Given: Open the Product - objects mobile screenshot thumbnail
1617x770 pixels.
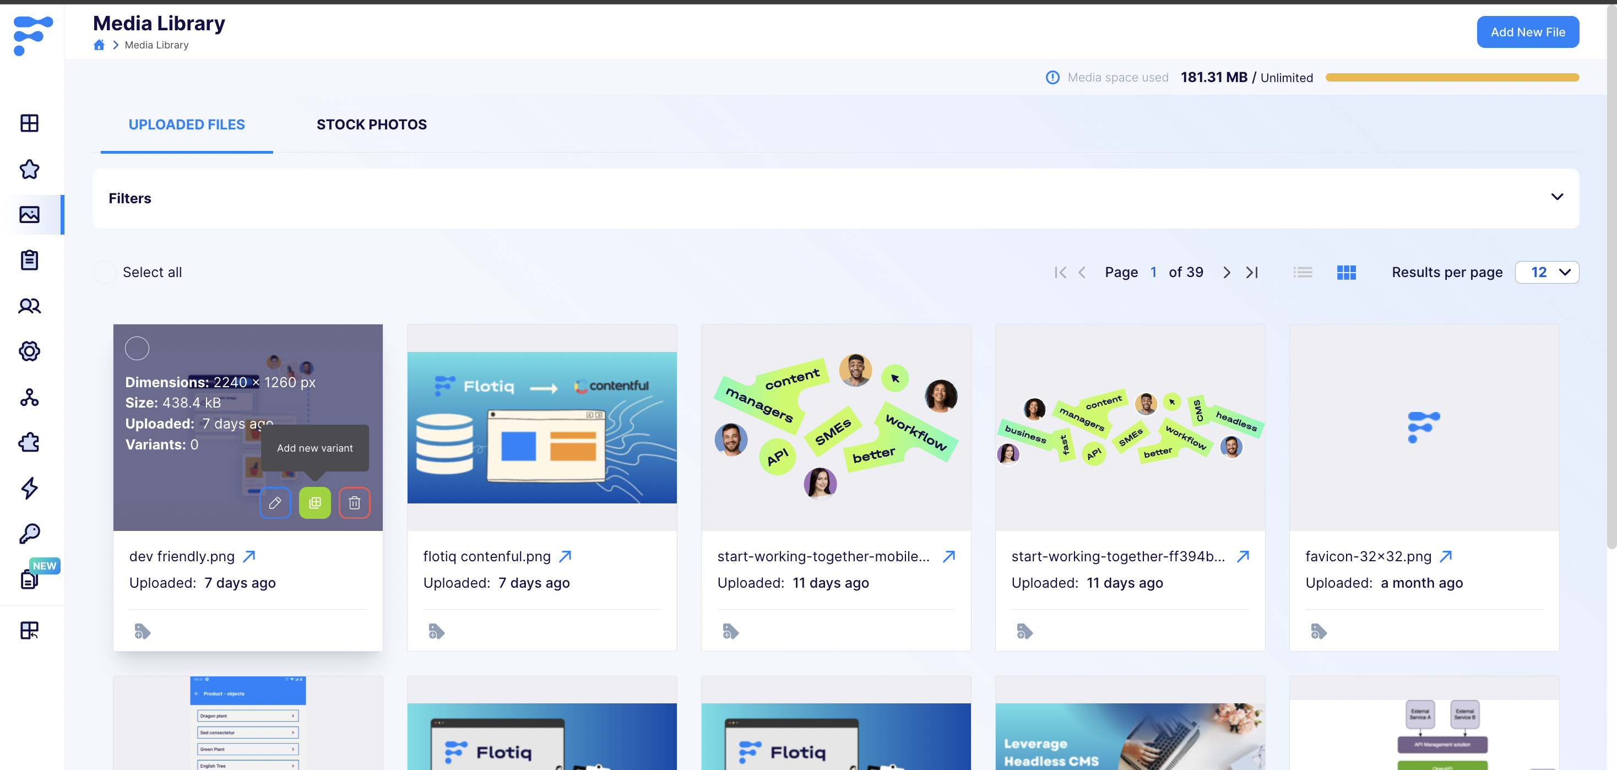Looking at the screenshot, I should click(x=248, y=723).
